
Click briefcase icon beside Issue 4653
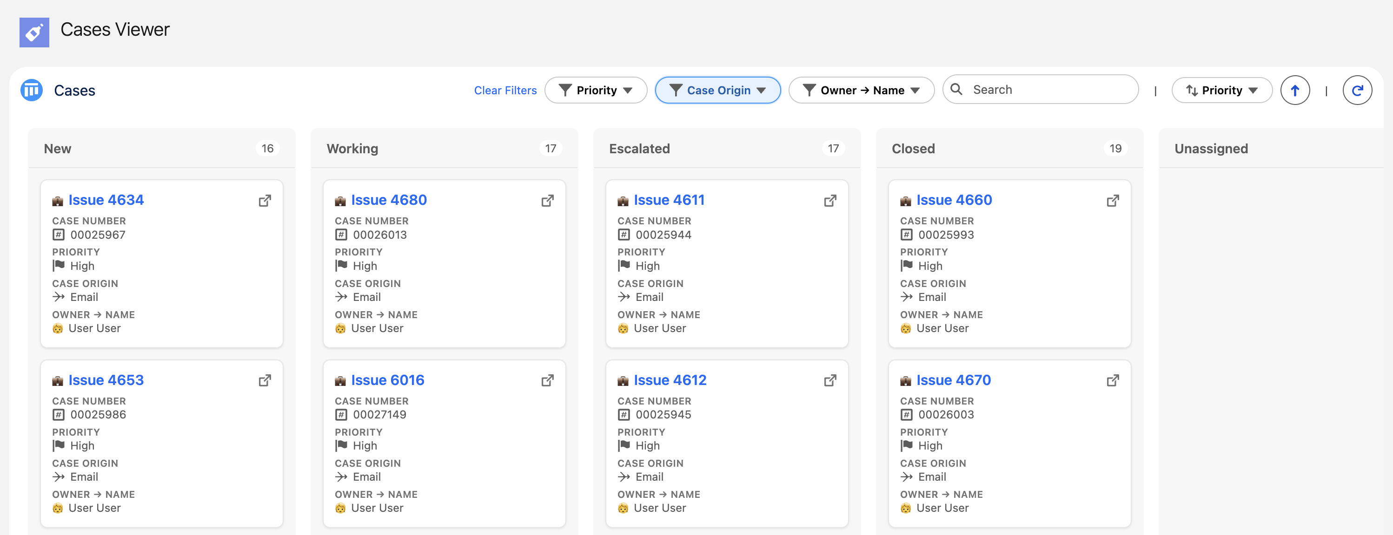[58, 381]
